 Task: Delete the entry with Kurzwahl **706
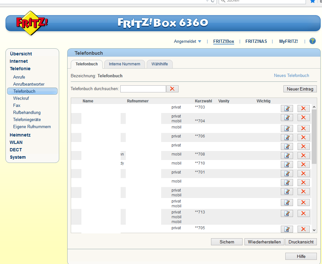tap(303, 137)
